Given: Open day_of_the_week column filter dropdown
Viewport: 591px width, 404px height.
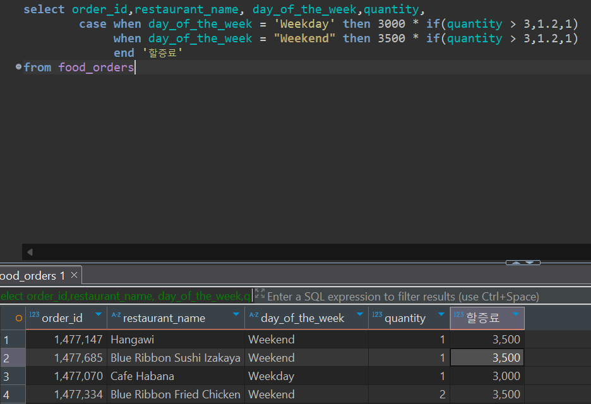Looking at the screenshot, I should (x=360, y=314).
